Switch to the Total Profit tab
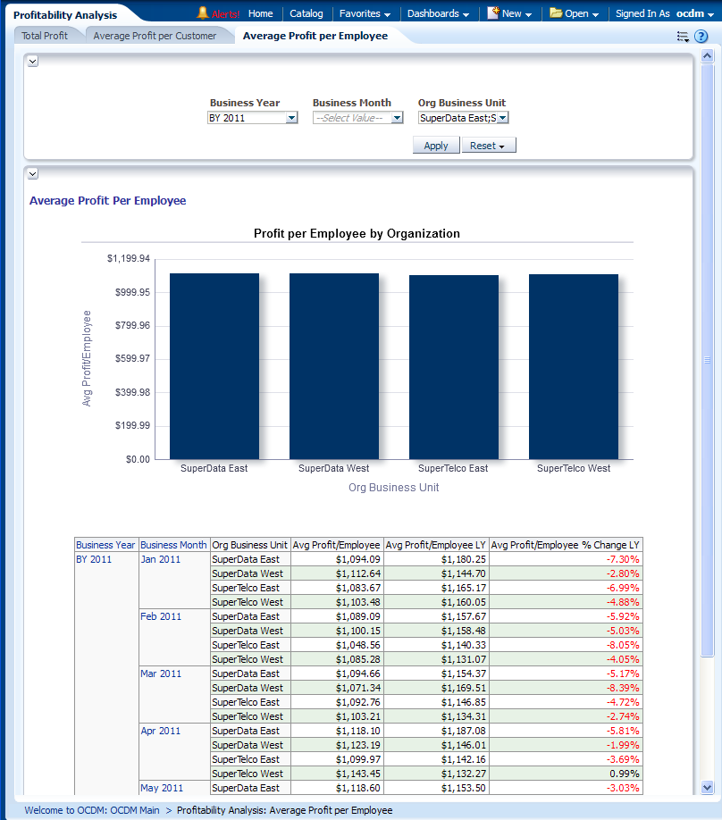 point(45,36)
